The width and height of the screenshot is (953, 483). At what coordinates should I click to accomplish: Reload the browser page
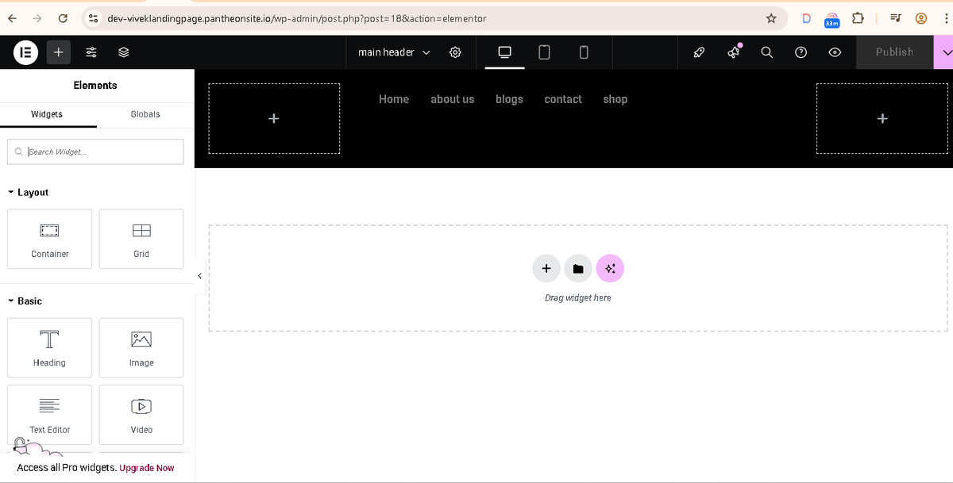pos(63,17)
